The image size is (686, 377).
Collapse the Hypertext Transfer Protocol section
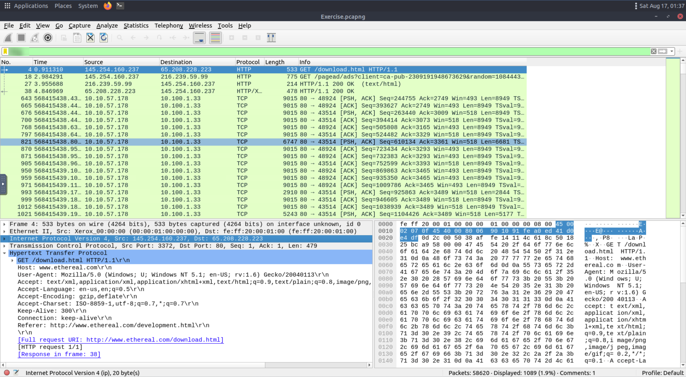click(5, 253)
